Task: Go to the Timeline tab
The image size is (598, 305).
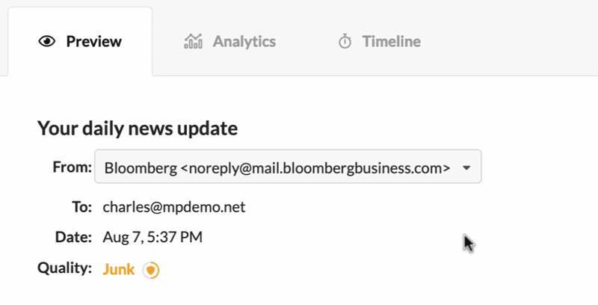Action: (379, 42)
